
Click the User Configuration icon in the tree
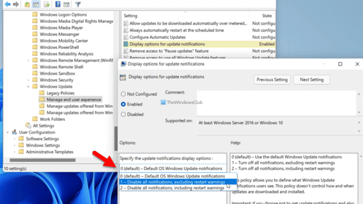tap(14, 132)
